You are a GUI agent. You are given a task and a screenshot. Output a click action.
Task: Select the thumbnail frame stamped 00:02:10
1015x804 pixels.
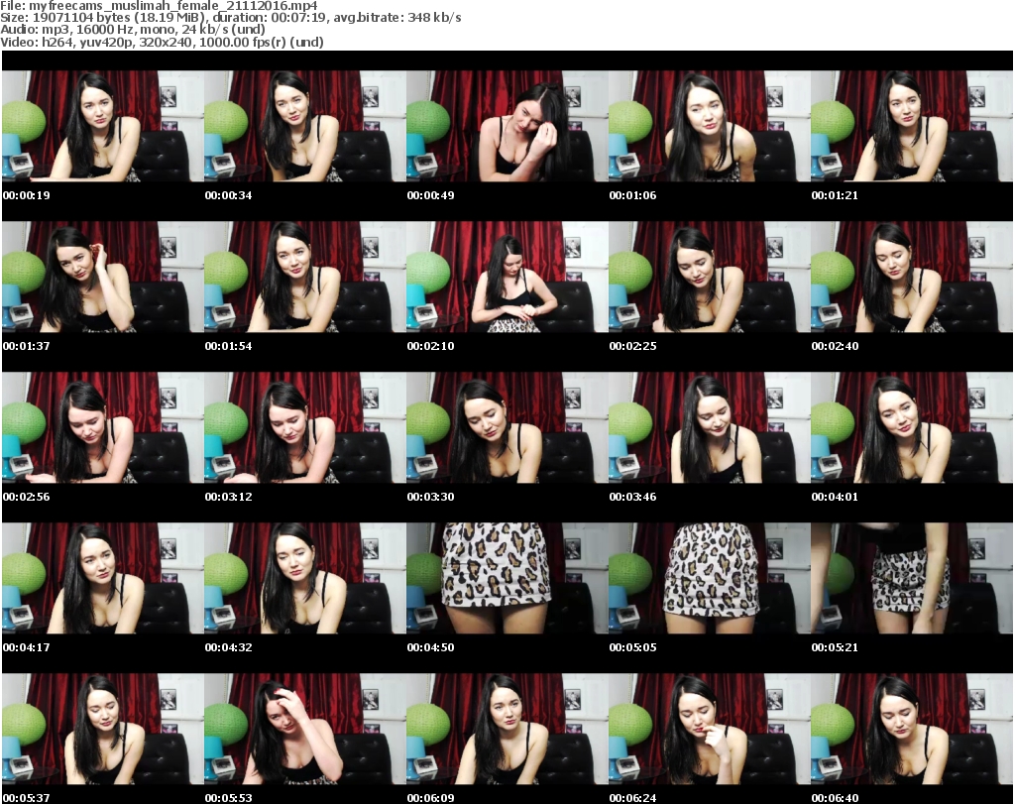pos(507,277)
